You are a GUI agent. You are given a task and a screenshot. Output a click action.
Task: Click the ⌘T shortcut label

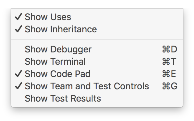(x=169, y=61)
